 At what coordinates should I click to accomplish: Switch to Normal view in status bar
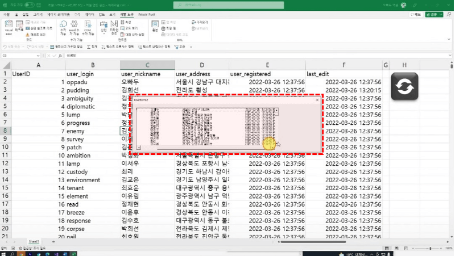(387, 248)
